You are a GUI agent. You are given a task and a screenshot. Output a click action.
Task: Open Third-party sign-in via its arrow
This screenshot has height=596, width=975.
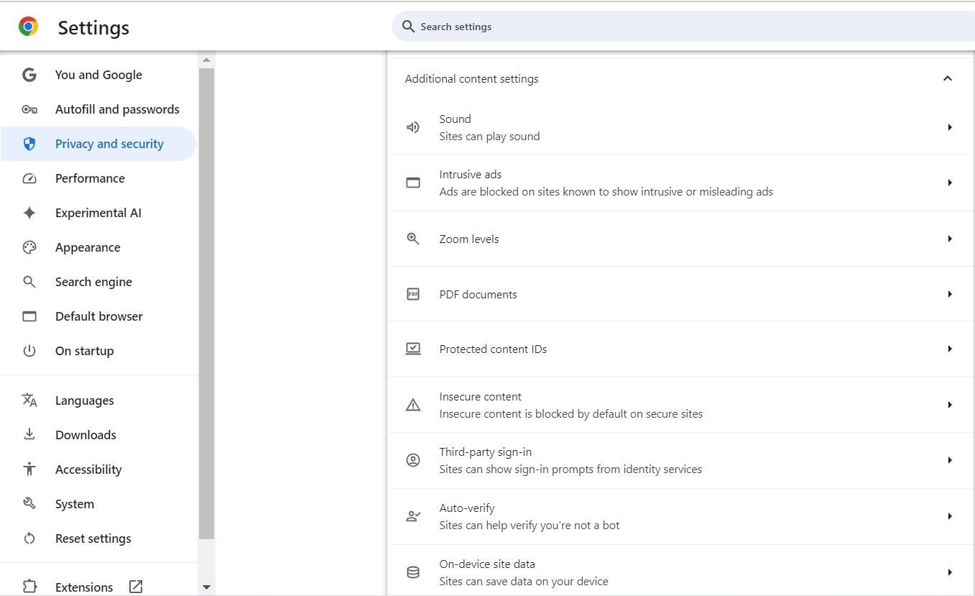point(950,460)
